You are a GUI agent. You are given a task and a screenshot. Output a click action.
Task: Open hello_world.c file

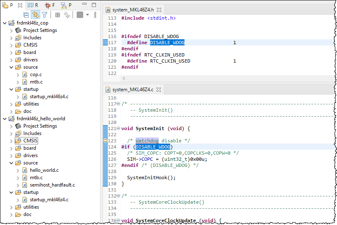coord(44,170)
